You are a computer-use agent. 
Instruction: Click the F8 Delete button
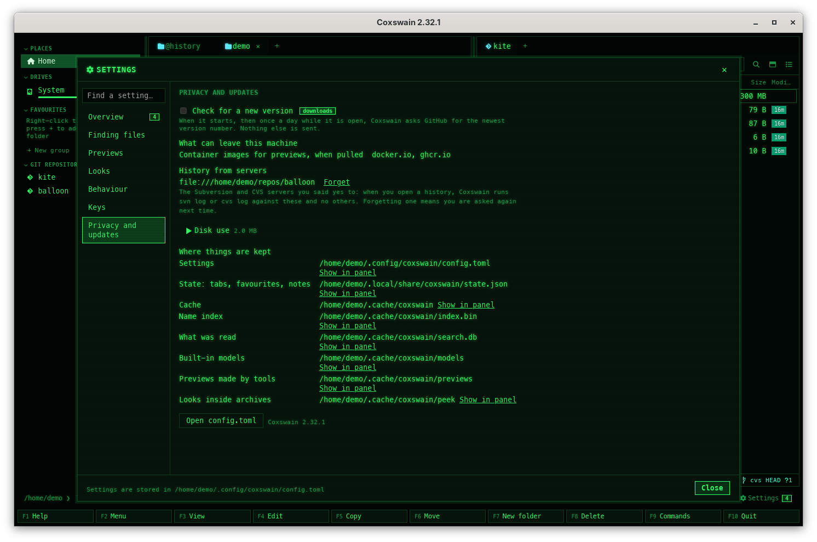coord(605,516)
